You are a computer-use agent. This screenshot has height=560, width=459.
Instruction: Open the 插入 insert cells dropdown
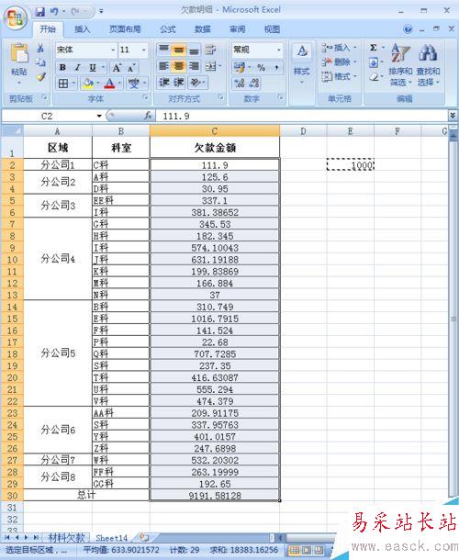click(x=339, y=48)
